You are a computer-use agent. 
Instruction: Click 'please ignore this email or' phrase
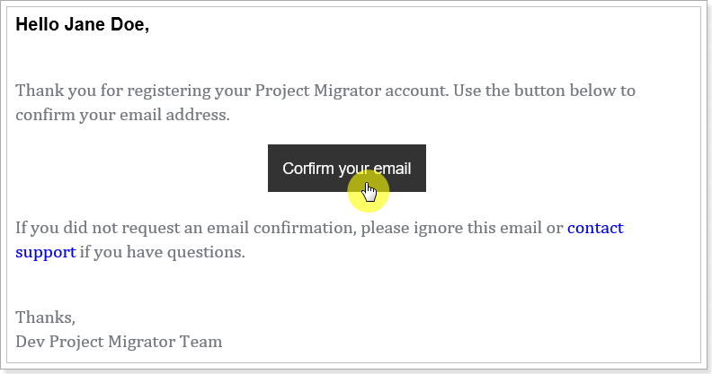(462, 228)
